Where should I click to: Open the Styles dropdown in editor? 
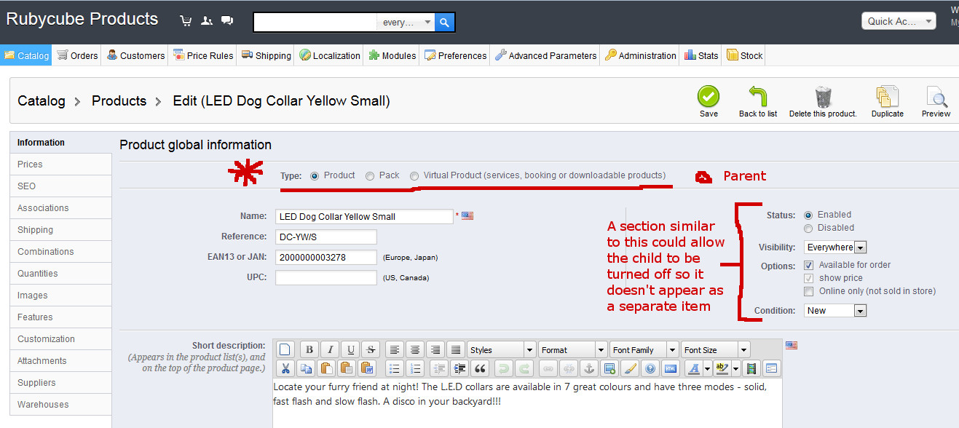click(501, 349)
